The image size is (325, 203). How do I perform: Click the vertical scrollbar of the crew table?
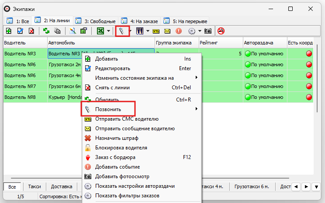pyautogui.click(x=317, y=78)
